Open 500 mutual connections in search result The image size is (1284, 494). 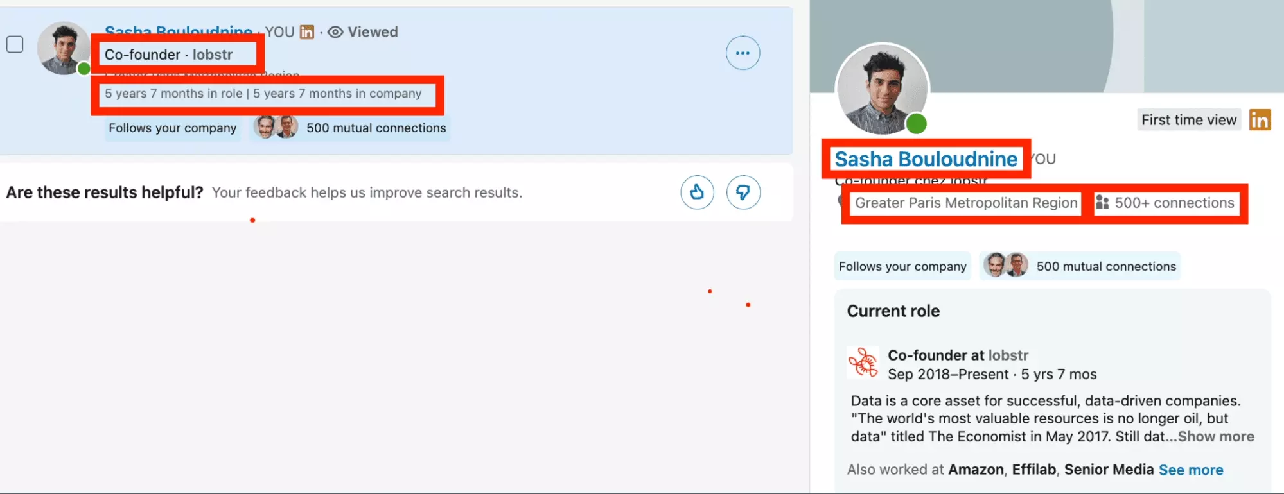(x=376, y=128)
